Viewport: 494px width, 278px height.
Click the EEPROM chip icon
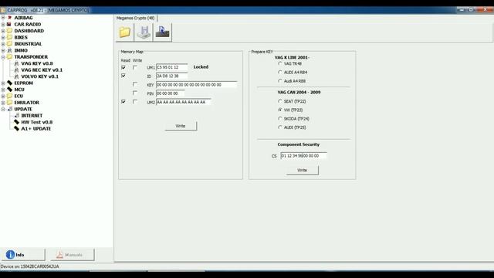9,83
